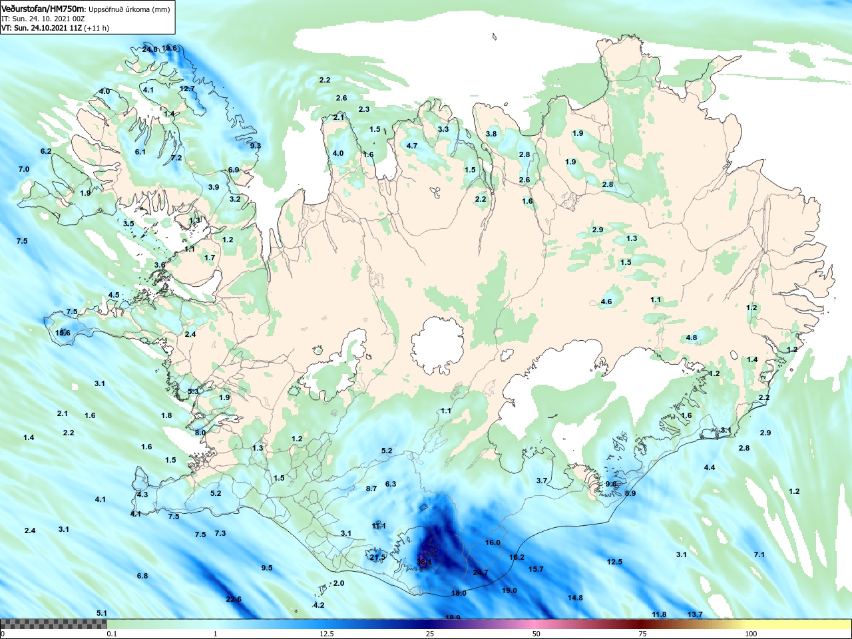The width and height of the screenshot is (852, 639).
Task: Click the 21.5 precipitation value
Action: click(x=377, y=557)
